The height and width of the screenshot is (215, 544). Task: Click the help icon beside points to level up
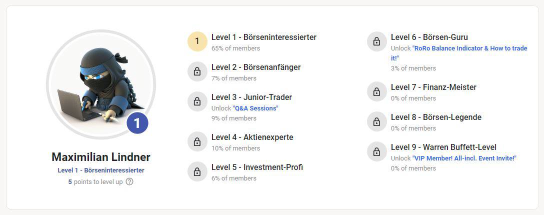pos(129,182)
